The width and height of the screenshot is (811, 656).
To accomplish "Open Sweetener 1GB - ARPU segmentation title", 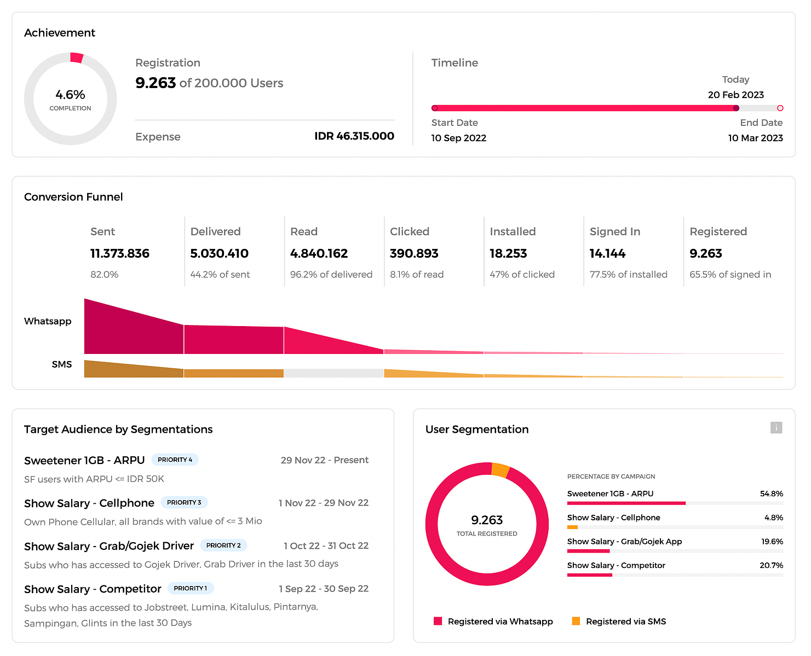I will (84, 460).
